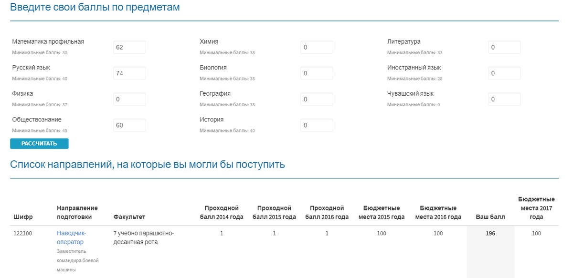
Task: Focus the Чувашский язык score input
Action: click(504, 99)
